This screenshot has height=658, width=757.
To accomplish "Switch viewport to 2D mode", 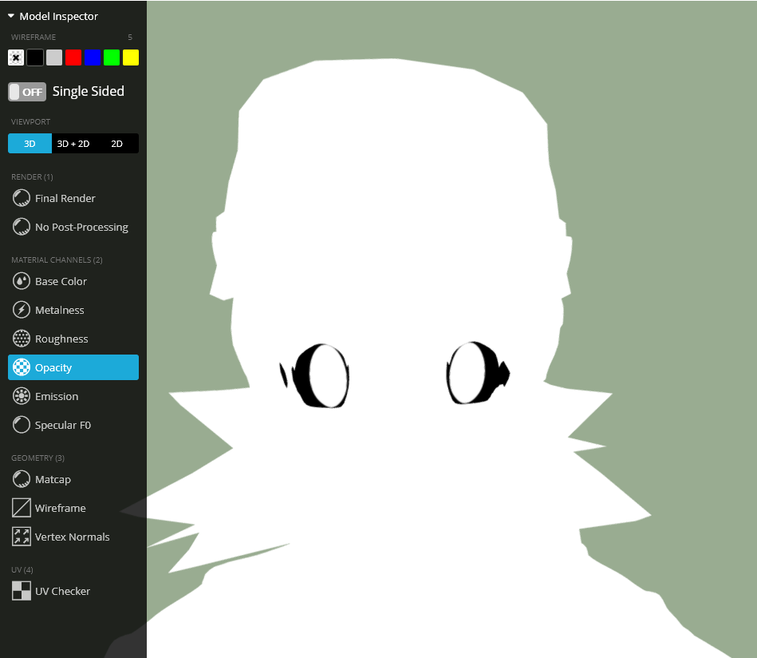I will [x=116, y=144].
